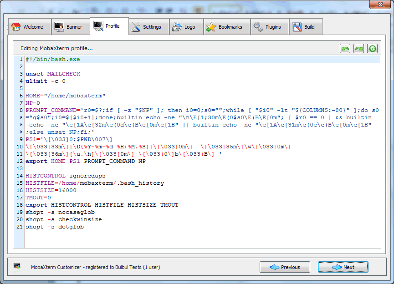This screenshot has height=284, width=394.
Task: Continue with the Next button
Action: click(x=343, y=267)
